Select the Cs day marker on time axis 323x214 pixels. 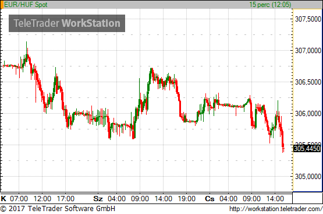210,198
